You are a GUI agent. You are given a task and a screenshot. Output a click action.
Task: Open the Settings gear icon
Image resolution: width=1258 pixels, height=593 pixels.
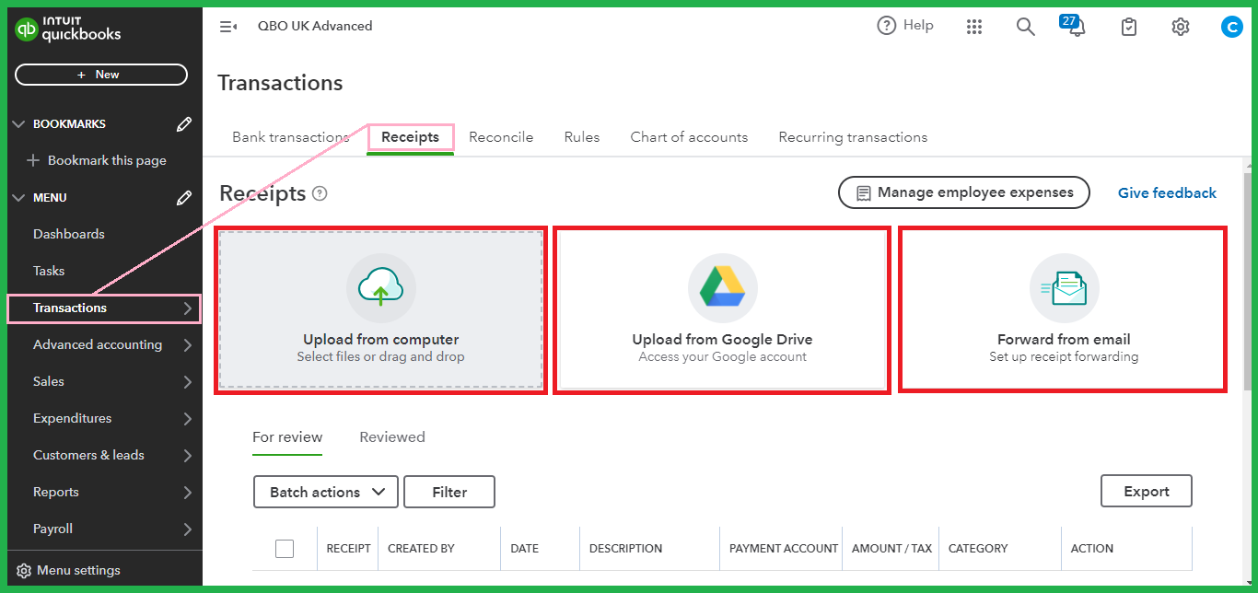click(x=1181, y=27)
